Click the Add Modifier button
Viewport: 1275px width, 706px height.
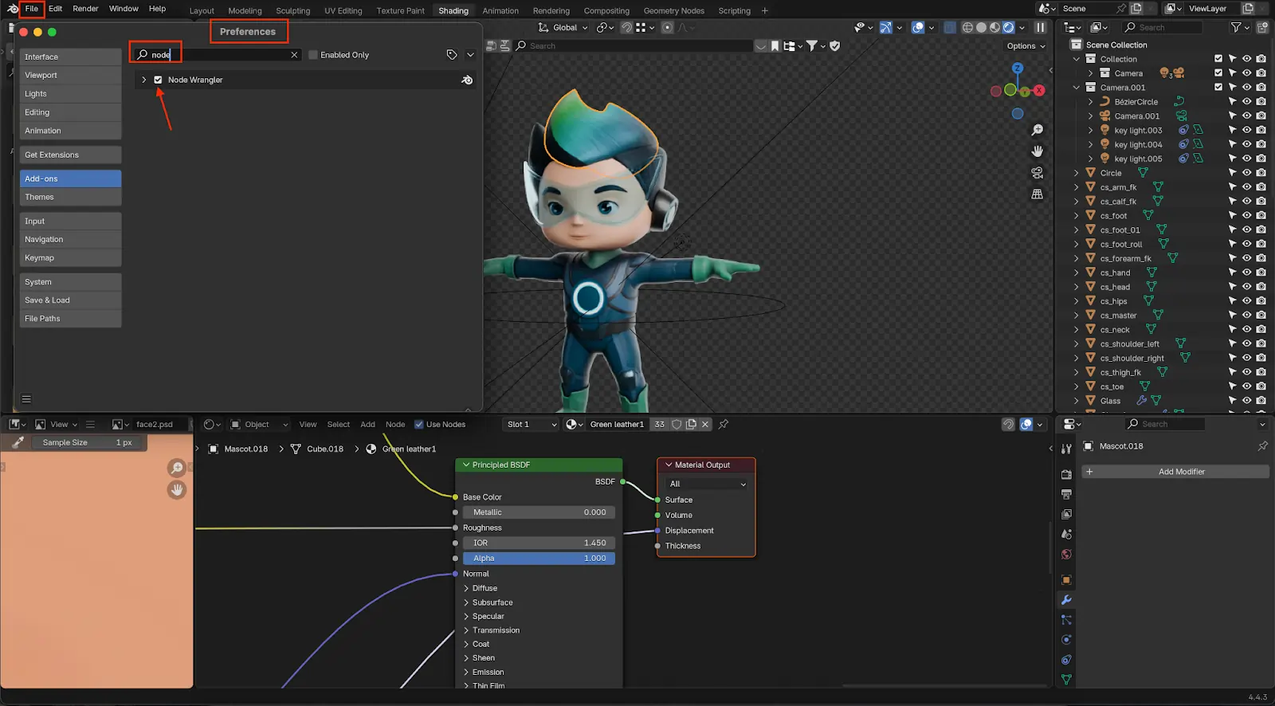pos(1175,472)
